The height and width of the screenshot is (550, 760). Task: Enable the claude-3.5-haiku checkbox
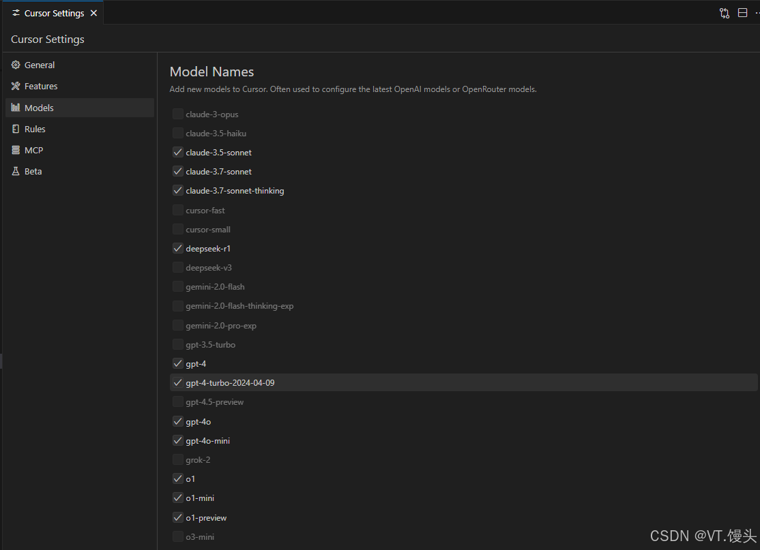pyautogui.click(x=178, y=133)
